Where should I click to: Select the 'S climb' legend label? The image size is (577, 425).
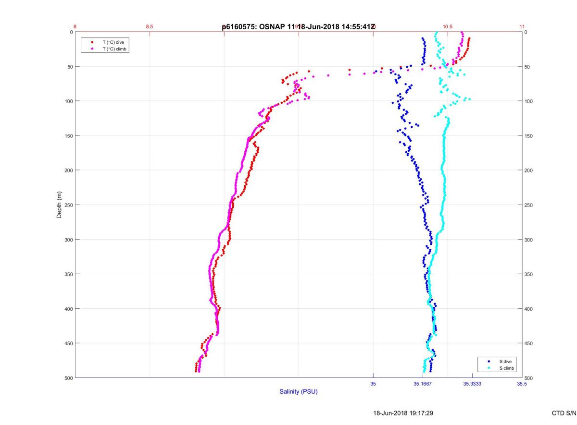506,368
